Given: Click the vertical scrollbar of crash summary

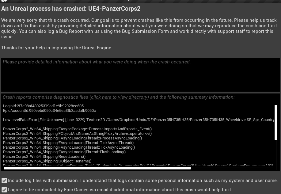Looking at the screenshot, I should coord(276,122).
